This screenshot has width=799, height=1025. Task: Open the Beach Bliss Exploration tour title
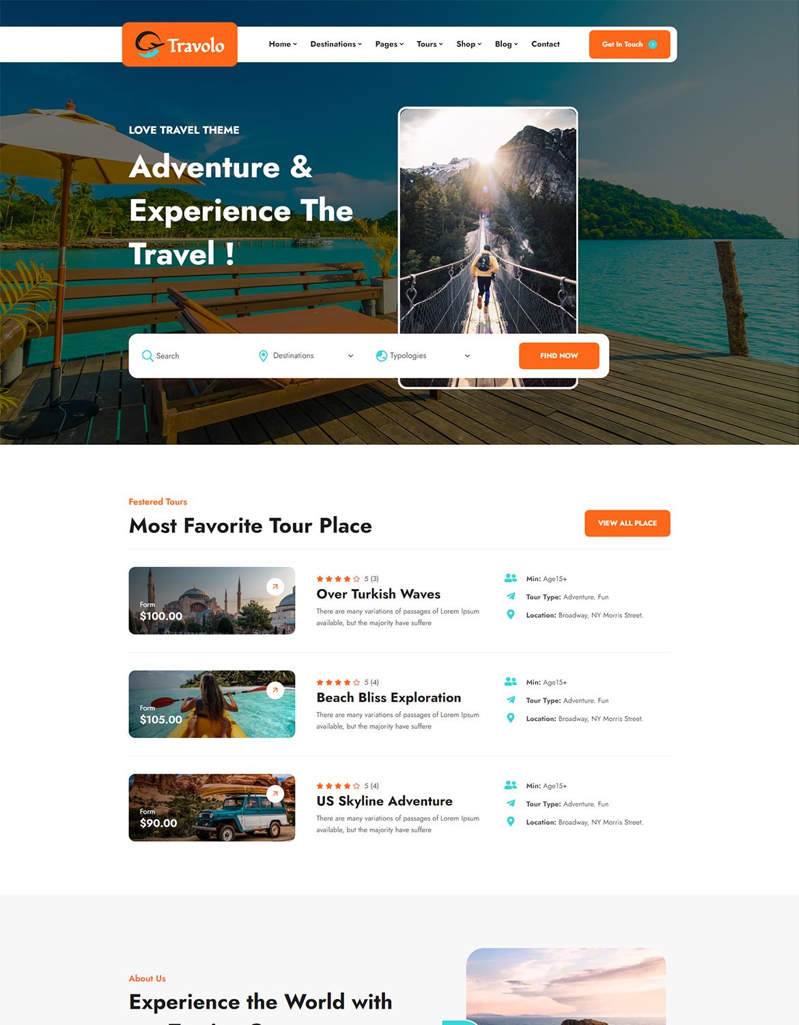389,698
